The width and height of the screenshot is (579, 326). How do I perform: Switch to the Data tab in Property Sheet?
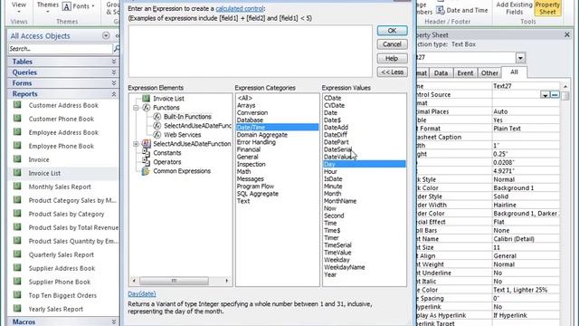(x=441, y=72)
